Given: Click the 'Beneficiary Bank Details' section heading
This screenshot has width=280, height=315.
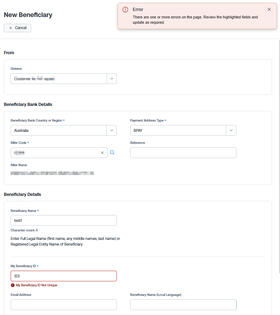Looking at the screenshot, I should (x=28, y=105).
